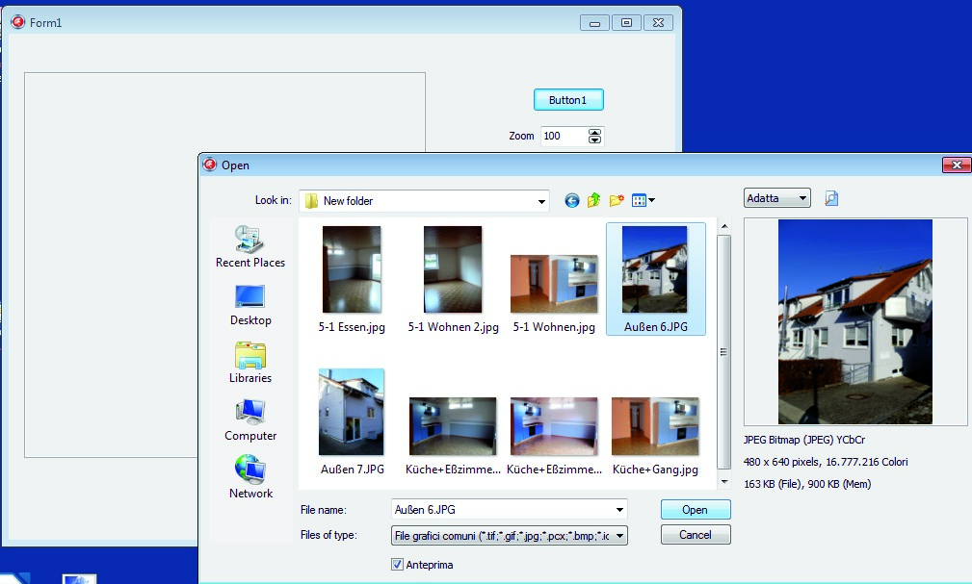This screenshot has width=972, height=584.
Task: Go to Recent Places
Action: 250,246
